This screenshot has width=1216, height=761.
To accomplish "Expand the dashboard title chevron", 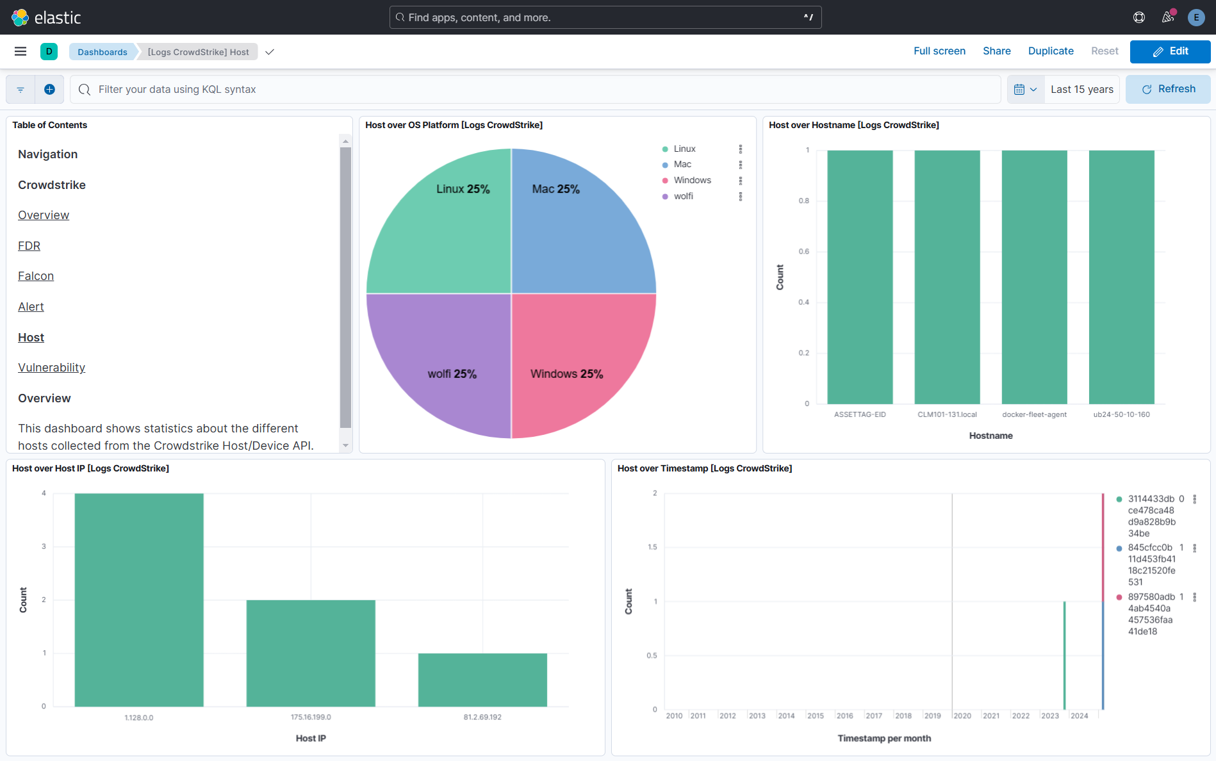I will click(x=270, y=52).
